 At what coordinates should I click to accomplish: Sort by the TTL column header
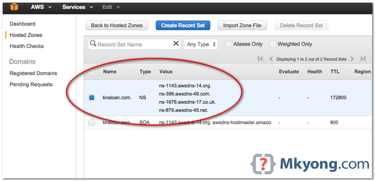click(335, 72)
